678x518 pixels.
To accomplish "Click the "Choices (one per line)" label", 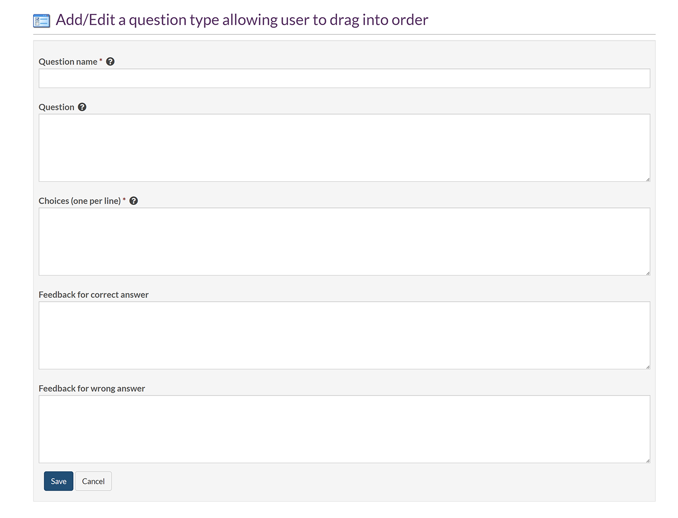I will (79, 201).
